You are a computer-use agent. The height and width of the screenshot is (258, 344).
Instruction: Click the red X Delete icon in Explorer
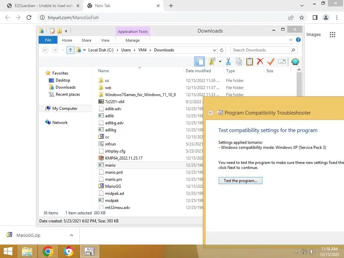tap(260, 62)
